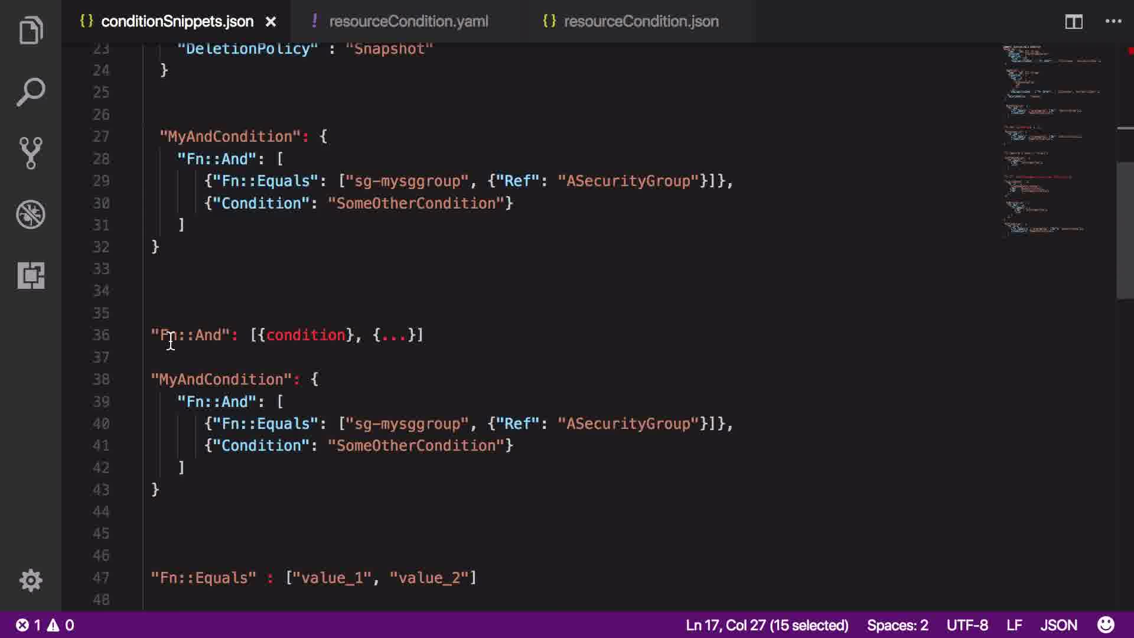The image size is (1134, 638).
Task: Change indentation via Spaces: 2
Action: (897, 625)
